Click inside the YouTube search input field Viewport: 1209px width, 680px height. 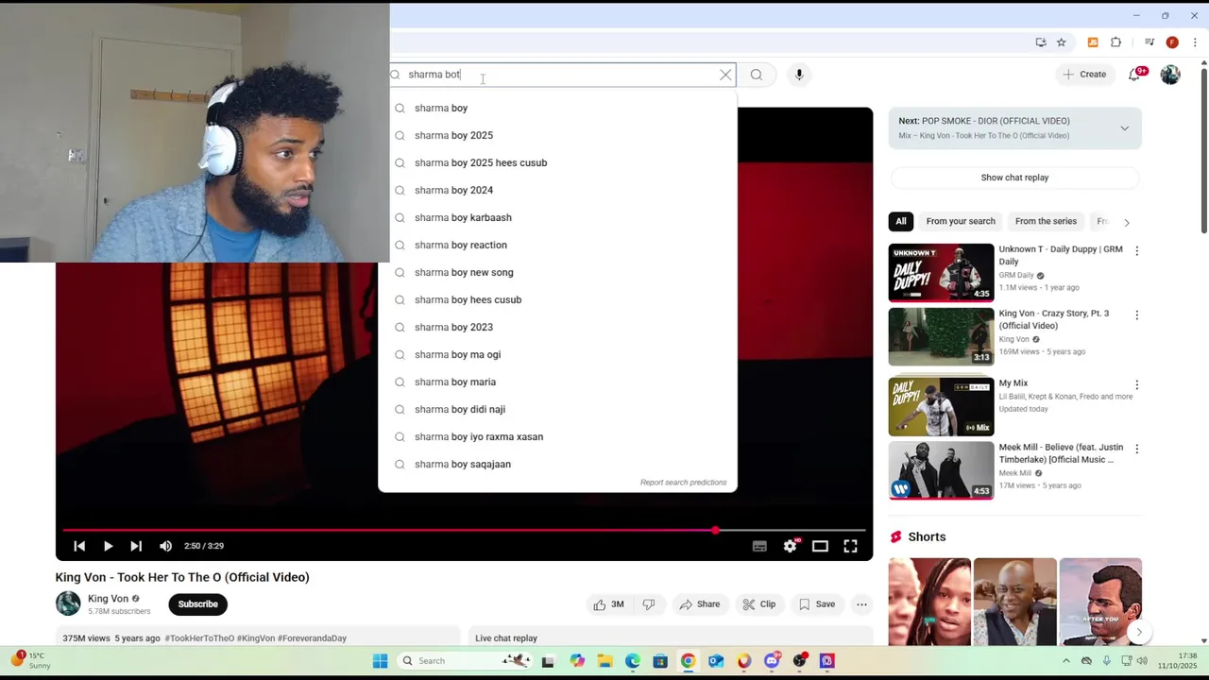point(562,75)
